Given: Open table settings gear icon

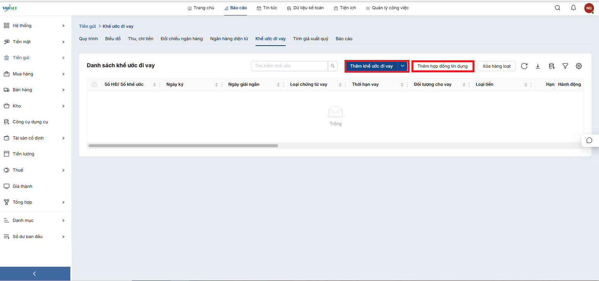Looking at the screenshot, I should coord(579,66).
